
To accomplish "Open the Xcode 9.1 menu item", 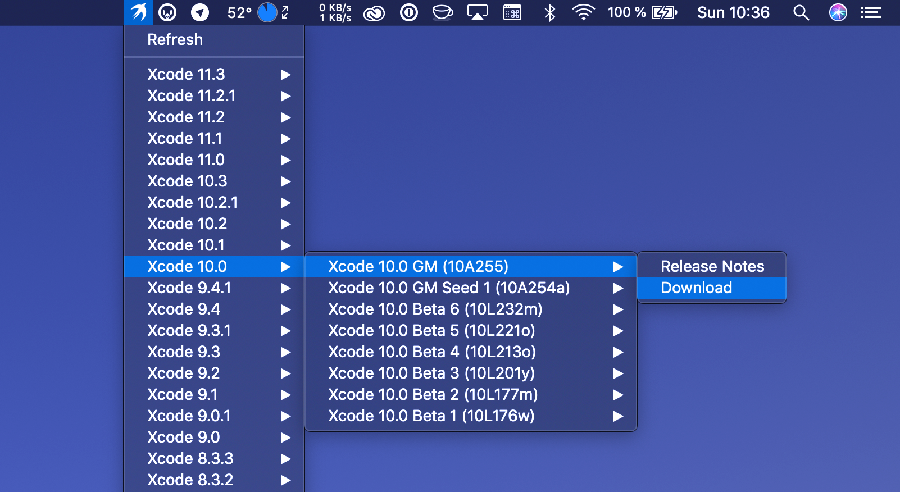I will point(214,395).
